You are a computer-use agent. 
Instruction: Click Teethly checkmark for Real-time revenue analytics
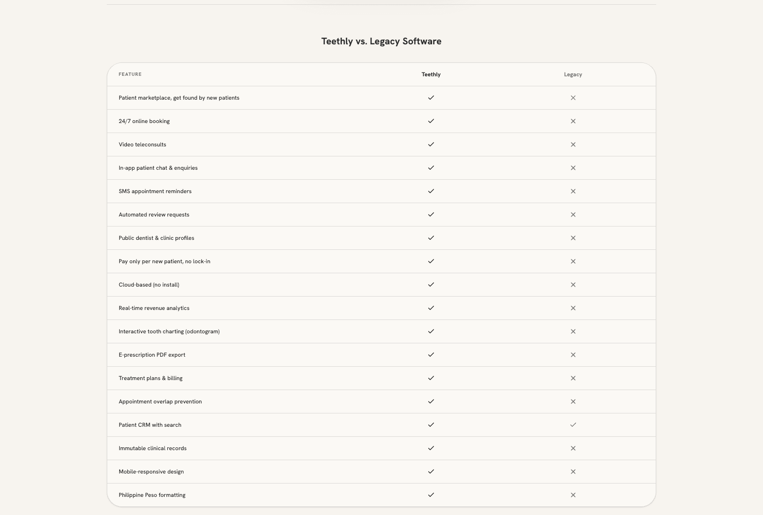(x=431, y=308)
